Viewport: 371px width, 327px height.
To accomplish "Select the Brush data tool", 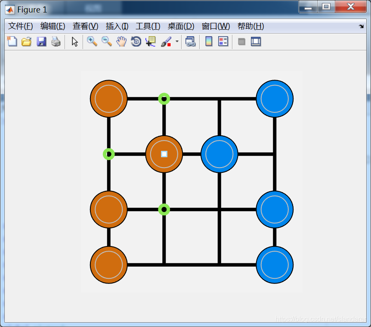I will (x=166, y=42).
